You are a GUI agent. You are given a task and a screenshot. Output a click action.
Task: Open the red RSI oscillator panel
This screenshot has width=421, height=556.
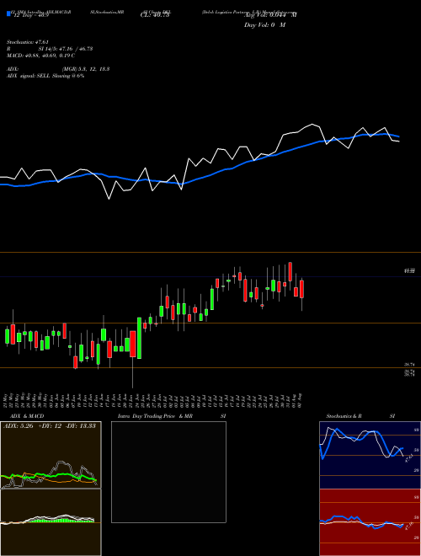point(370,522)
